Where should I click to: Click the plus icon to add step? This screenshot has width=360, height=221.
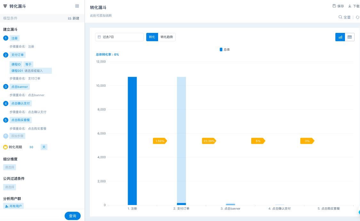tap(6, 136)
